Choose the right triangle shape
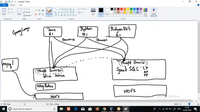The image size is (200, 112). pyautogui.click(x=56, y=12)
